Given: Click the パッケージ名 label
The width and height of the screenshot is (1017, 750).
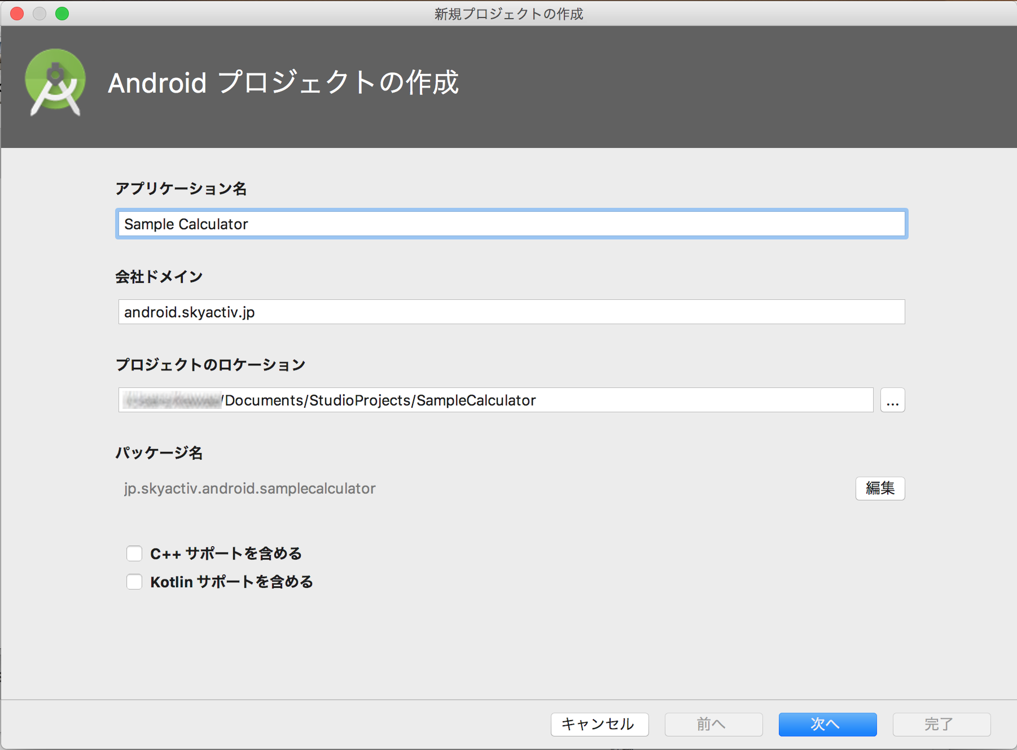Looking at the screenshot, I should click(x=159, y=453).
